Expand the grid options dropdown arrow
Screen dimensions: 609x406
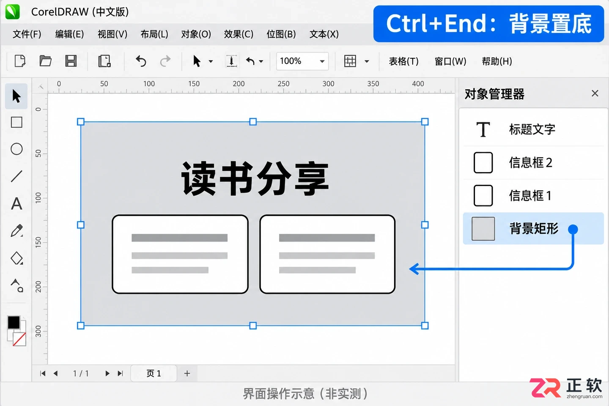click(x=367, y=62)
